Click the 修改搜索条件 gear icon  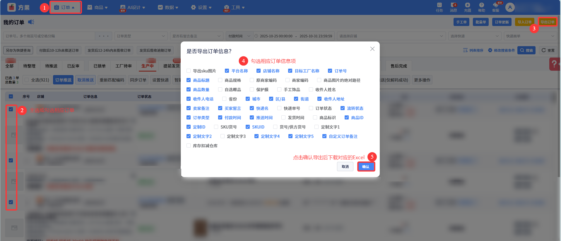click(x=490, y=50)
